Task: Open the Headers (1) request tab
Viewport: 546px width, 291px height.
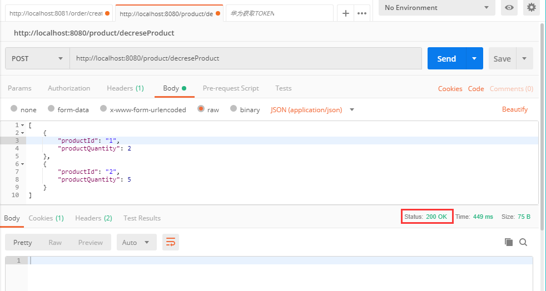Action: point(125,88)
